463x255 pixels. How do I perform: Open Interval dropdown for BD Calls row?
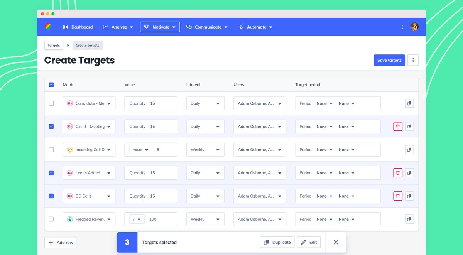coord(205,196)
